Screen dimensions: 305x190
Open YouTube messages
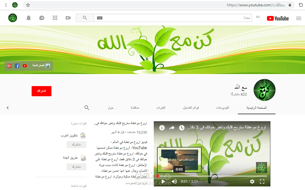click(42, 18)
